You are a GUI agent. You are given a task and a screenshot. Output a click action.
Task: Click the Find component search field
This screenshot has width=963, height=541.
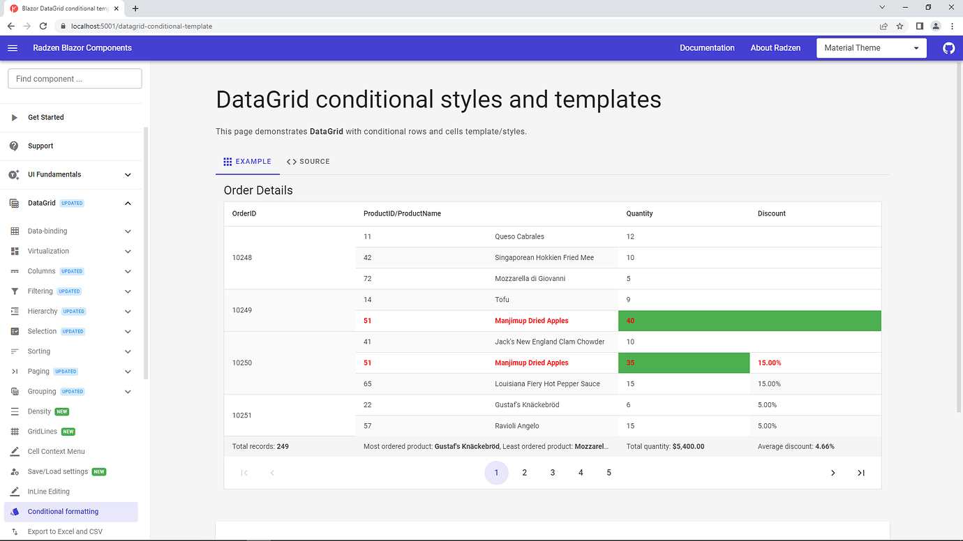pos(75,79)
